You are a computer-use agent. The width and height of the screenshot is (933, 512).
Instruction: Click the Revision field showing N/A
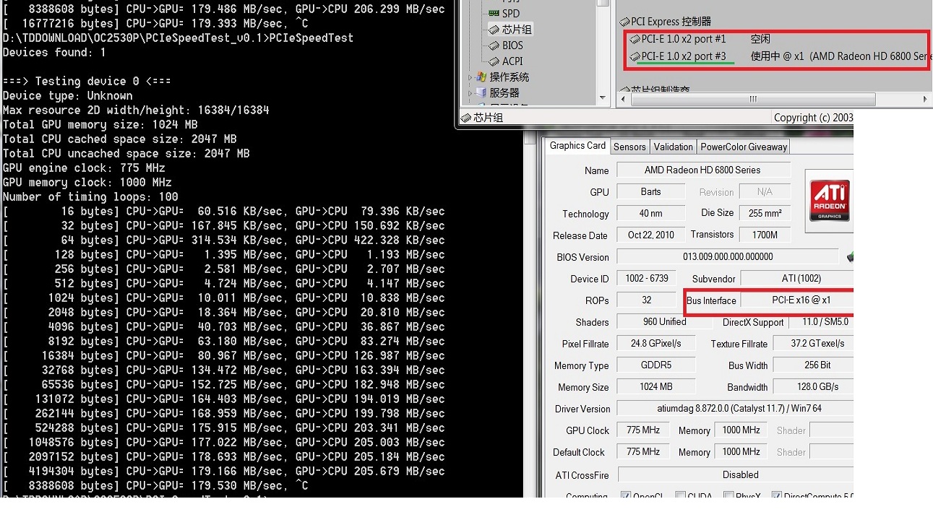(x=765, y=191)
